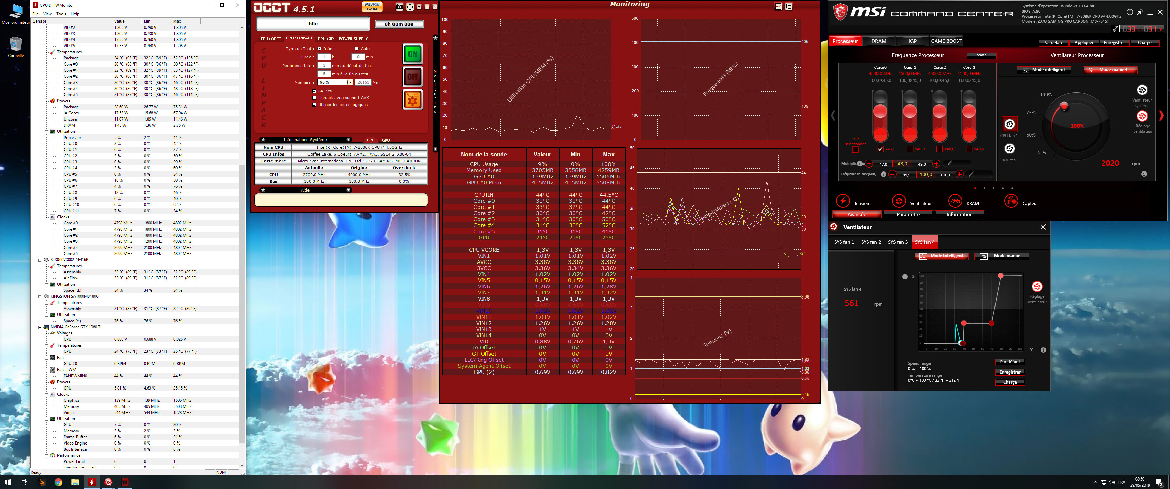Open the OCCT title bar dropdown arrow

[419, 7]
